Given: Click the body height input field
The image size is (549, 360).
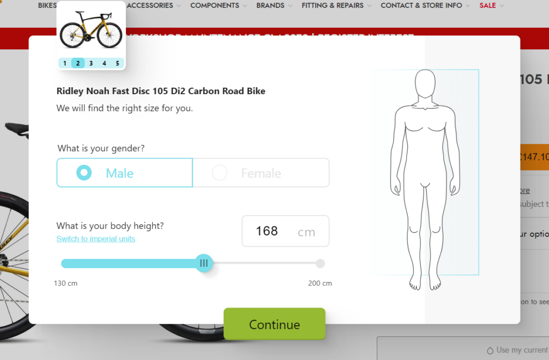Looking at the screenshot, I should [x=285, y=231].
